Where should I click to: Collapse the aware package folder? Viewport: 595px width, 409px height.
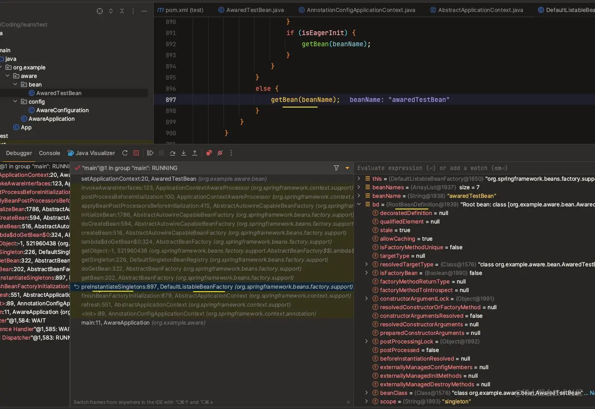pos(8,76)
